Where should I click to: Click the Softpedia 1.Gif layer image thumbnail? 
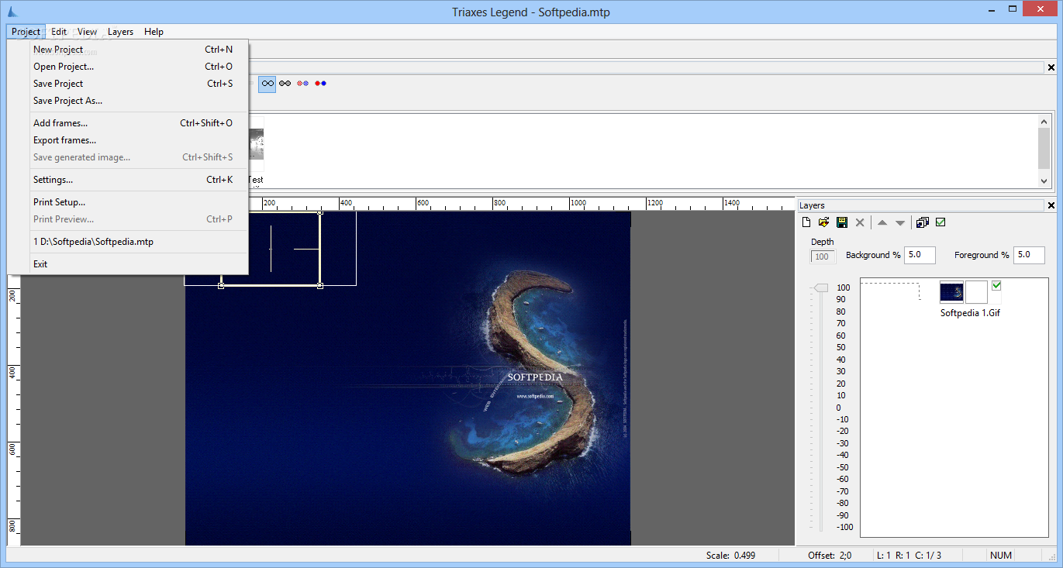(x=951, y=292)
